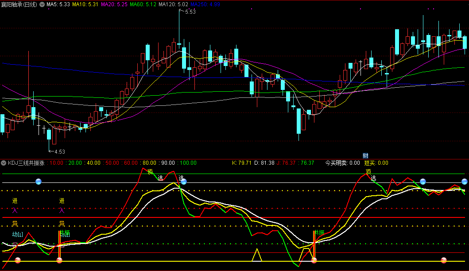Click the right-side 共振 resonance label
The width and height of the screenshot is (469, 271).
(x=319, y=232)
